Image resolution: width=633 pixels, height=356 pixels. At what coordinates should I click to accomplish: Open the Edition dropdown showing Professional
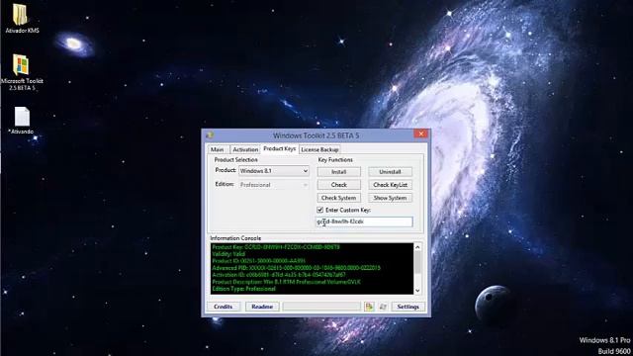coord(274,185)
